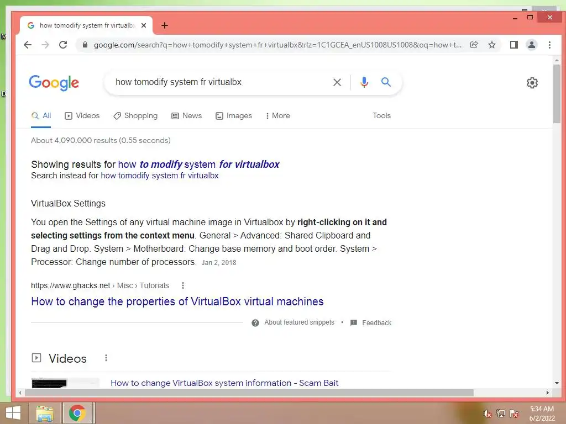Click the horizontal scrollbar thumb
Screen dimensions: 566x424
pyautogui.click(x=249, y=393)
